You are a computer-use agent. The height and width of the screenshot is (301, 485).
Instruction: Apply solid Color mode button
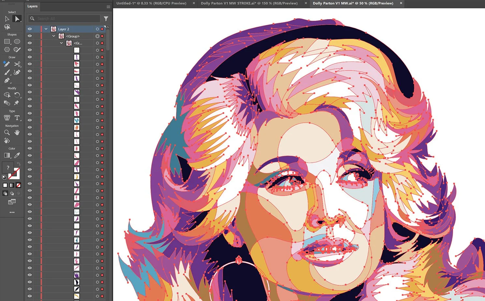(5, 185)
